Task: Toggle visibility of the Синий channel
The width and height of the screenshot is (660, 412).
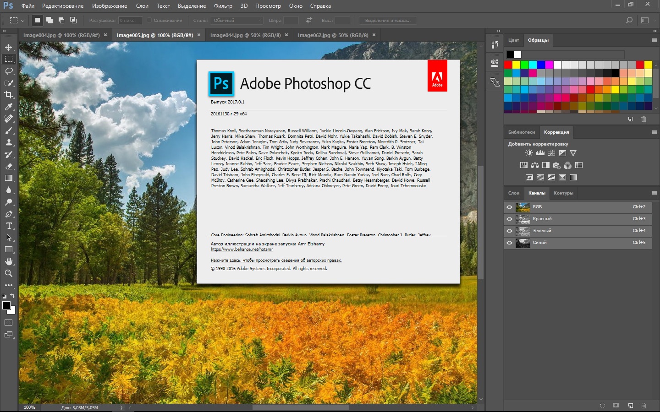Action: (509, 243)
